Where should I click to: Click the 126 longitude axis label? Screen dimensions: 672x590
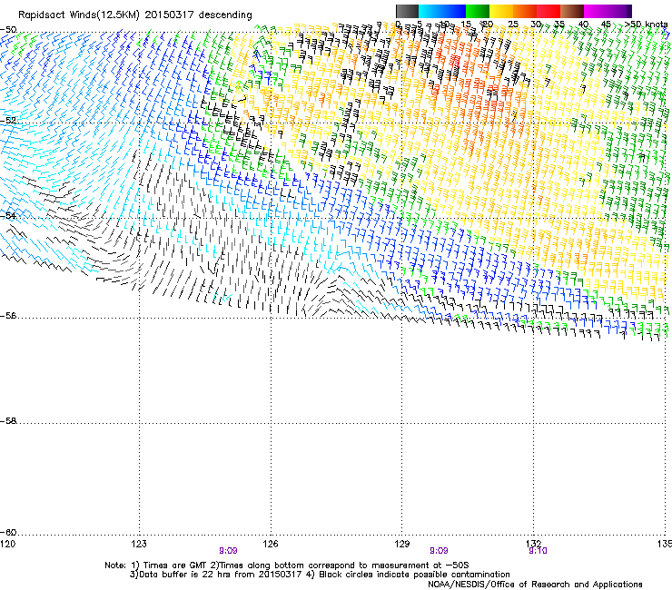click(271, 544)
